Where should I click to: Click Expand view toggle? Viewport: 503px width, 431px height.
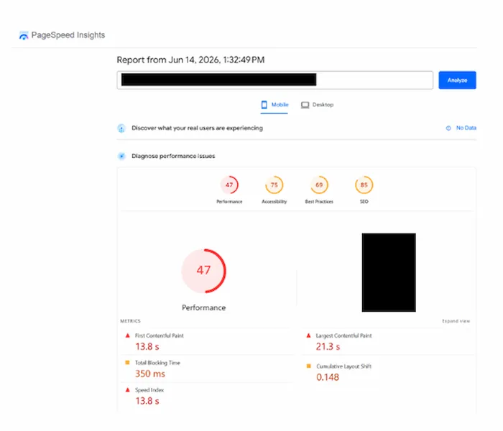point(456,321)
